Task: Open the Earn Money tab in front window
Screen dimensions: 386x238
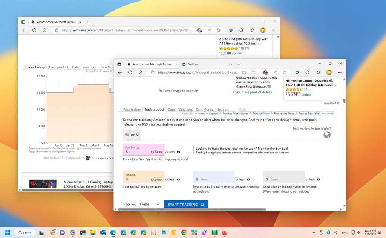Action: [x=205, y=109]
